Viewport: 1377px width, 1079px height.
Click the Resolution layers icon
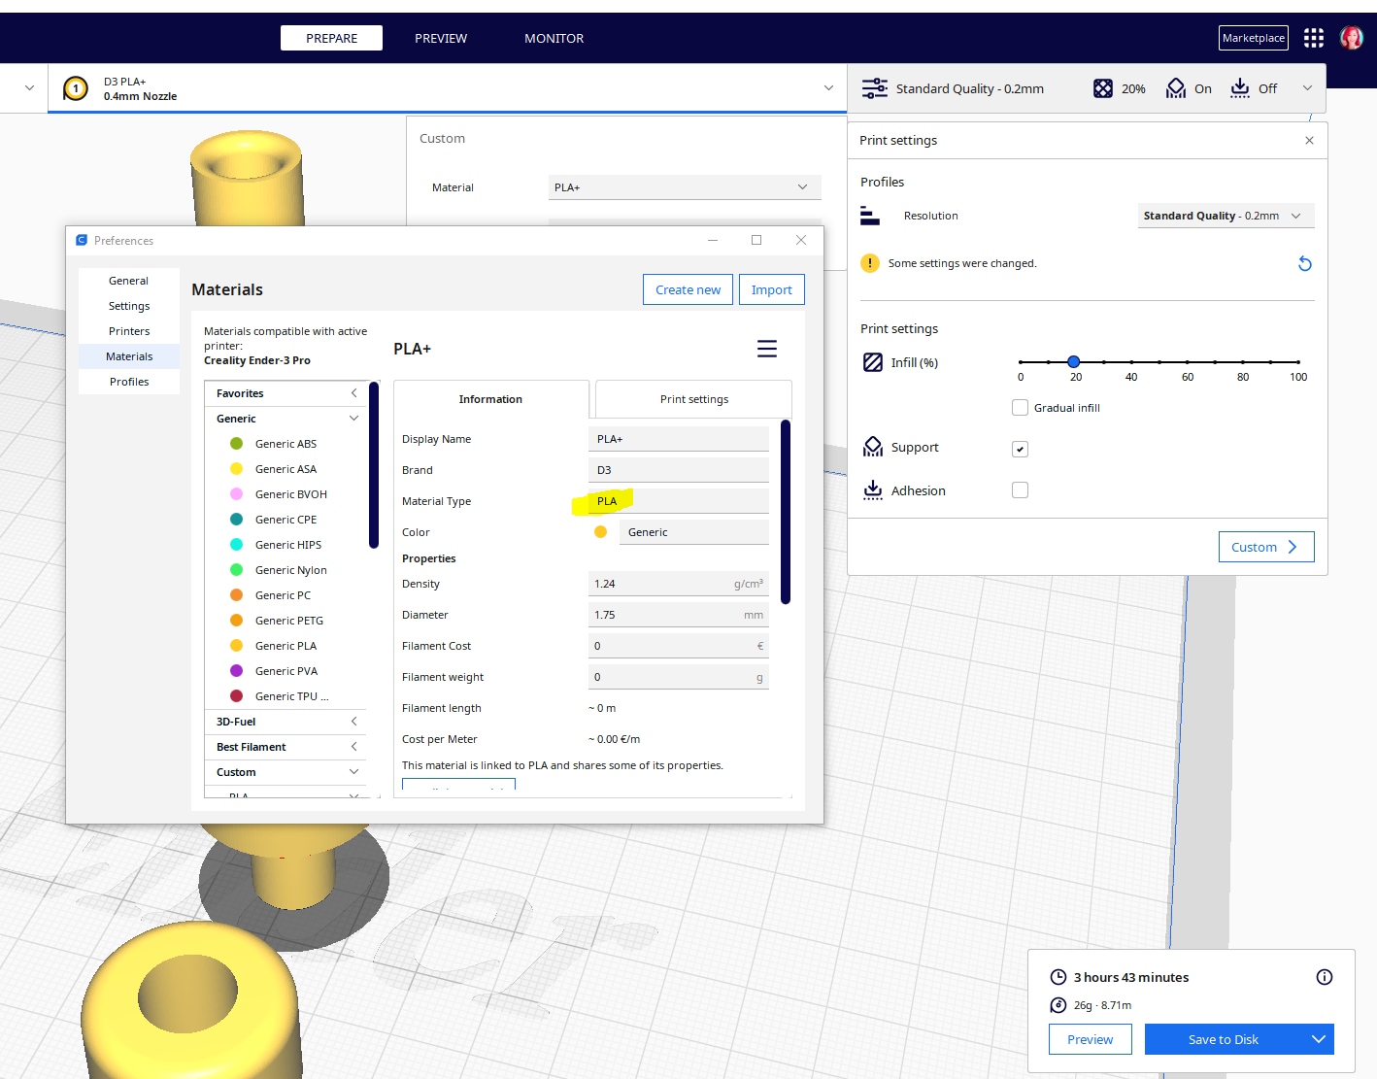coord(870,215)
